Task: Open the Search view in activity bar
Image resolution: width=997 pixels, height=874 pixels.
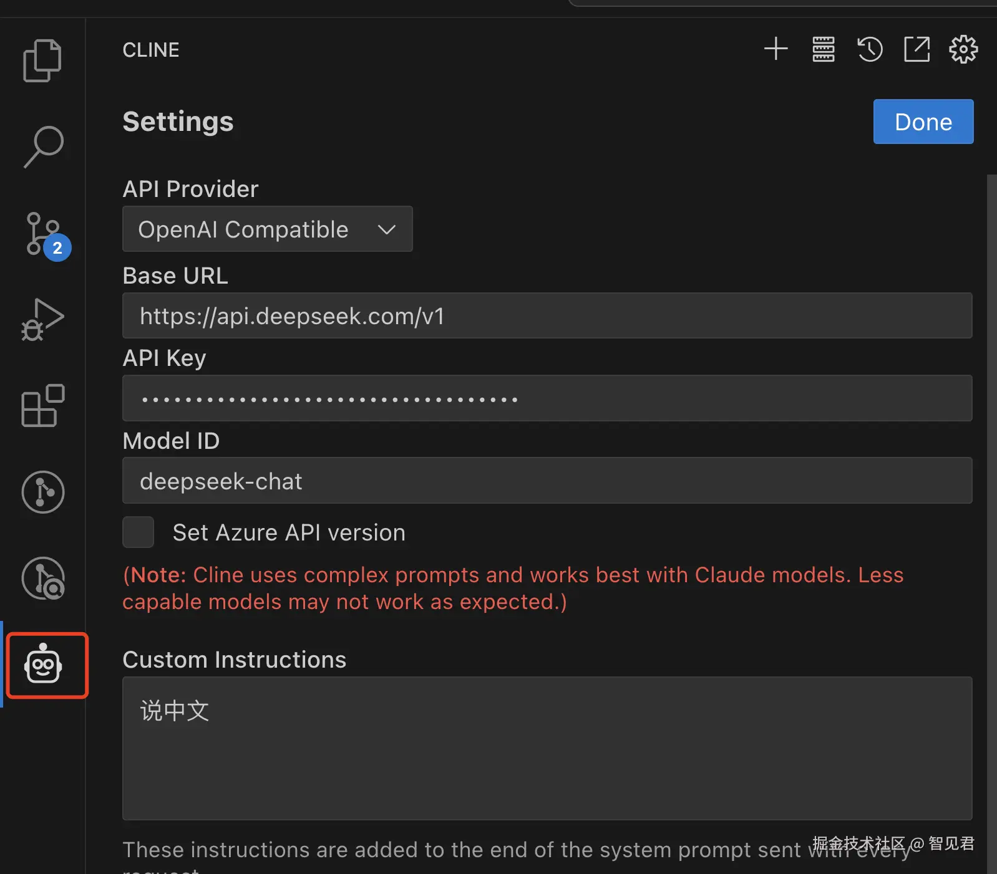Action: point(43,146)
